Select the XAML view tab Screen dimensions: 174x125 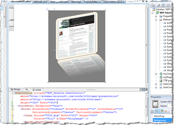click(37, 89)
